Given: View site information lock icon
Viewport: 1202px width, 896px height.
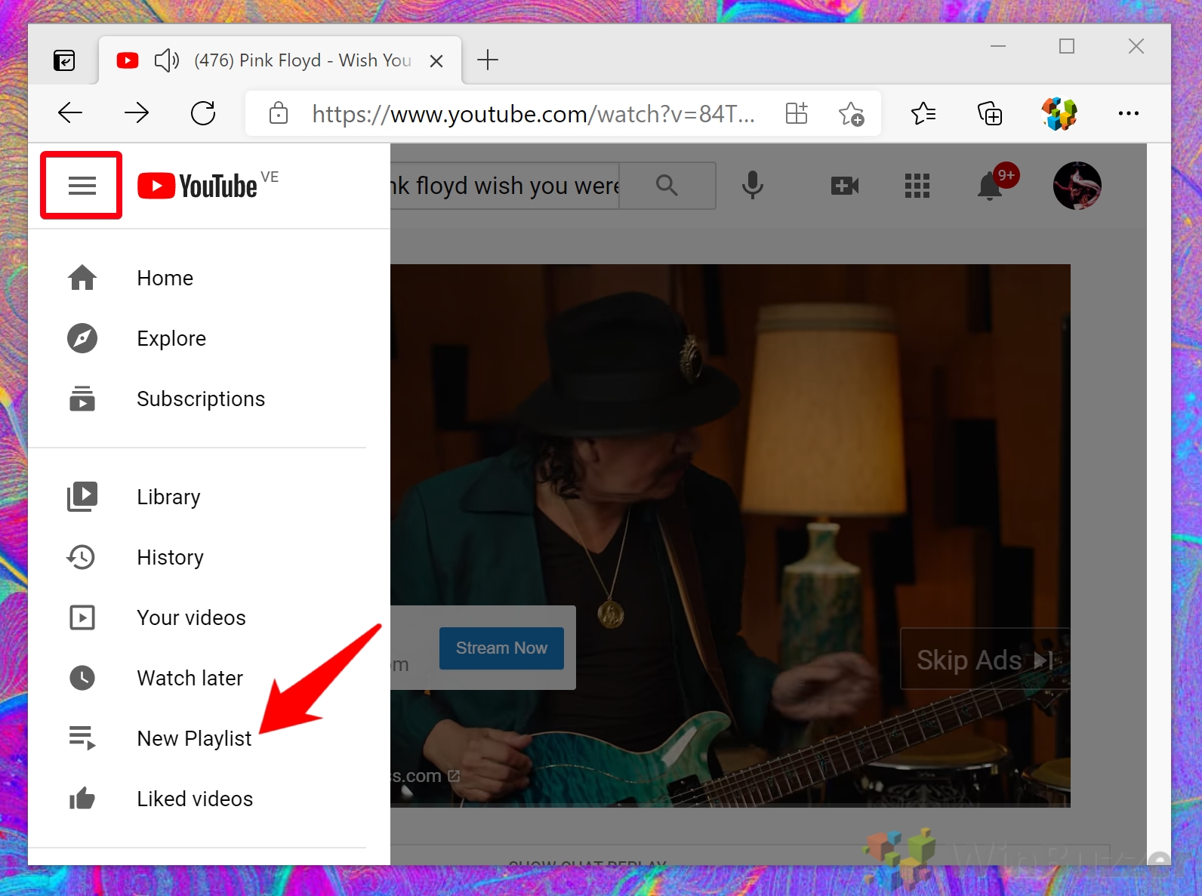Looking at the screenshot, I should (x=279, y=113).
